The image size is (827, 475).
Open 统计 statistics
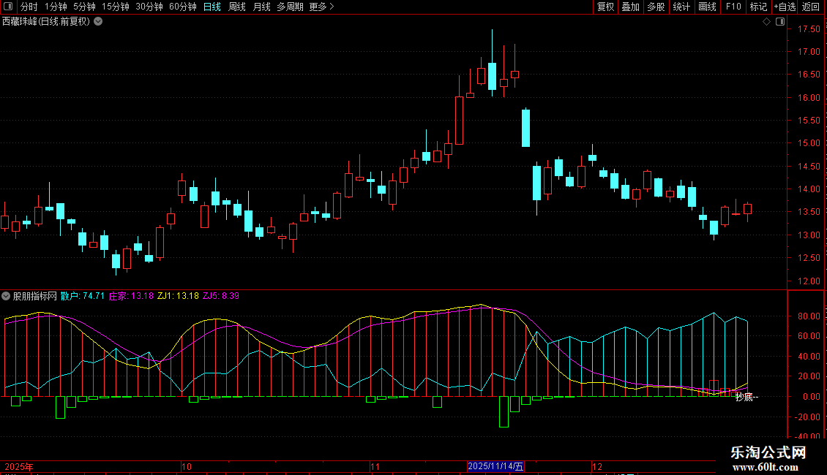point(681,7)
